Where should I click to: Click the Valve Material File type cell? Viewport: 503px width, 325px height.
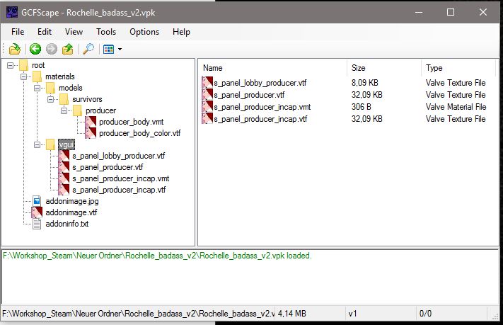tap(456, 107)
